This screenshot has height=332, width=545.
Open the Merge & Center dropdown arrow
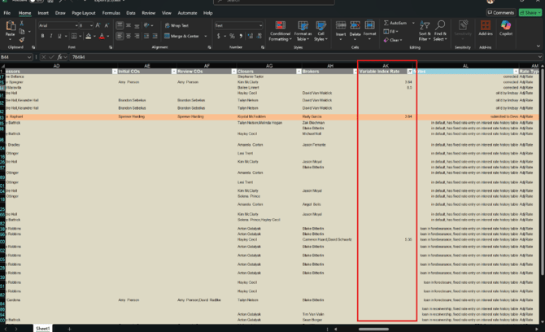click(206, 36)
